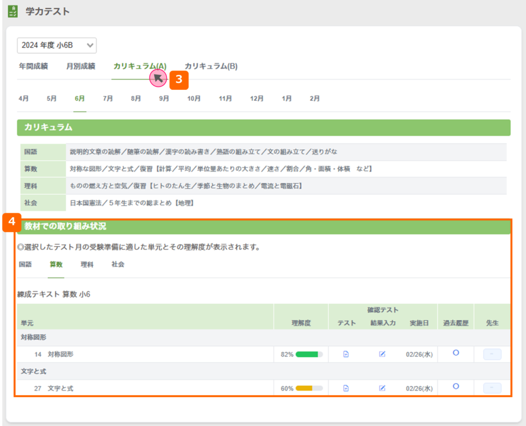The height and width of the screenshot is (426, 526).
Task: View past history circle for 文字と式
Action: (455, 386)
